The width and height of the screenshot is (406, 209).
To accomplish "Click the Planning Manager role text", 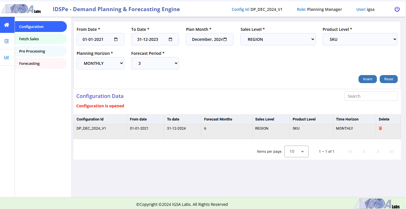I will click(325, 9).
